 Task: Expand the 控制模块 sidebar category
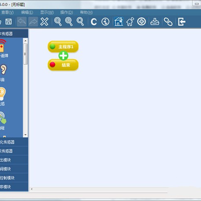point(14,178)
